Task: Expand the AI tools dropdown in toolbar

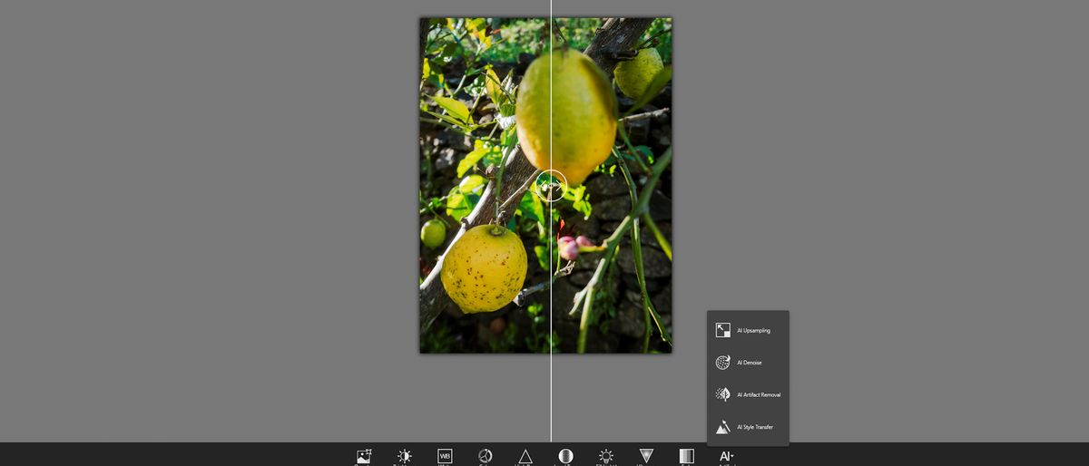Action: 727,456
